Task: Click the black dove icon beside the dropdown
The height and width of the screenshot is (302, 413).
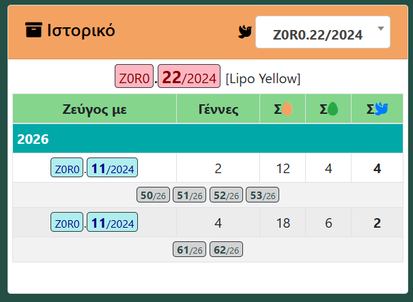Action: (245, 32)
